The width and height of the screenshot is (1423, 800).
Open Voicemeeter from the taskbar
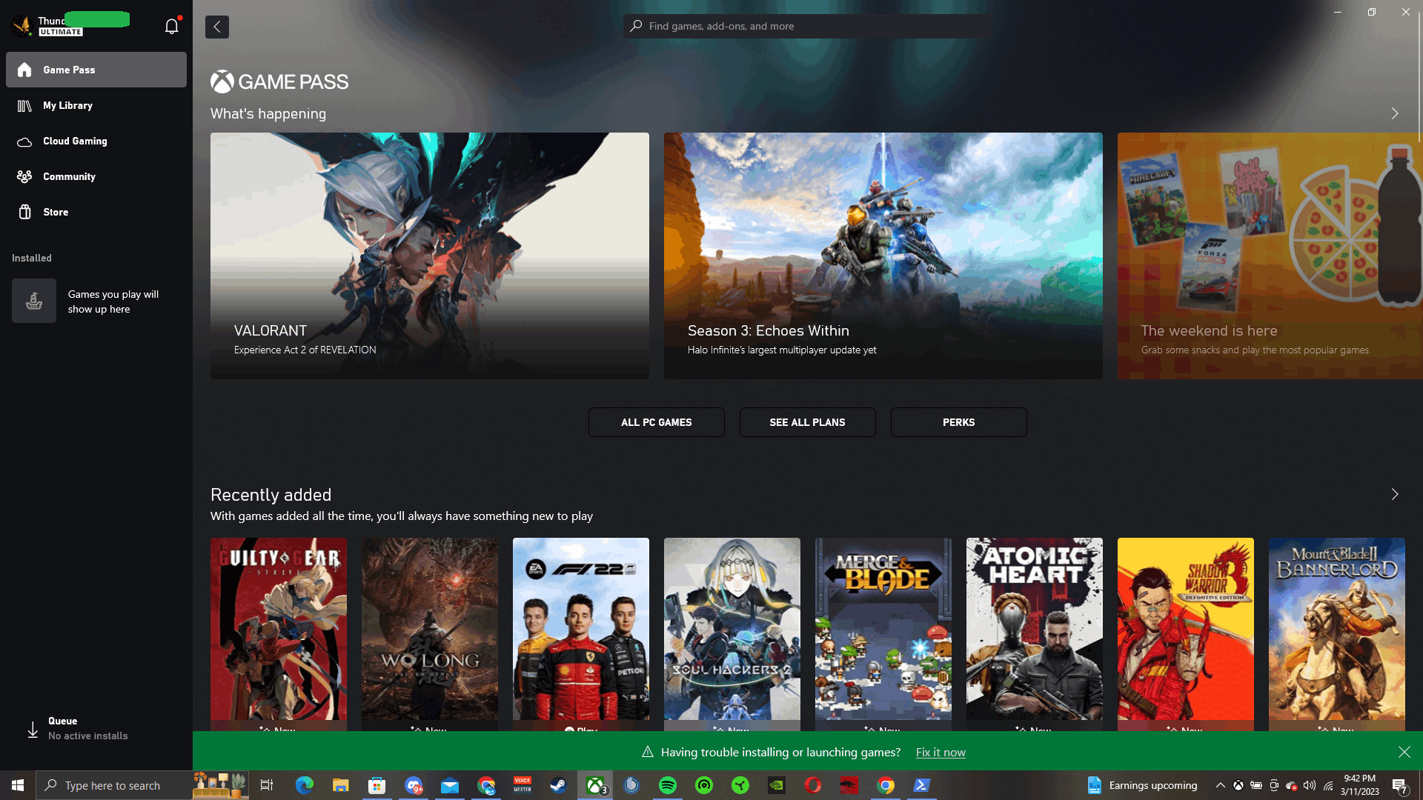coord(523,785)
